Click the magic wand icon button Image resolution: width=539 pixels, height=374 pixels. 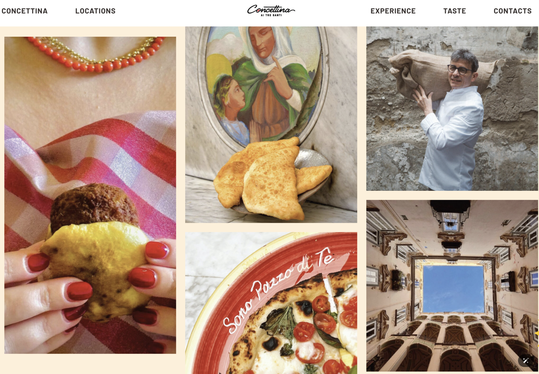pyautogui.click(x=526, y=360)
